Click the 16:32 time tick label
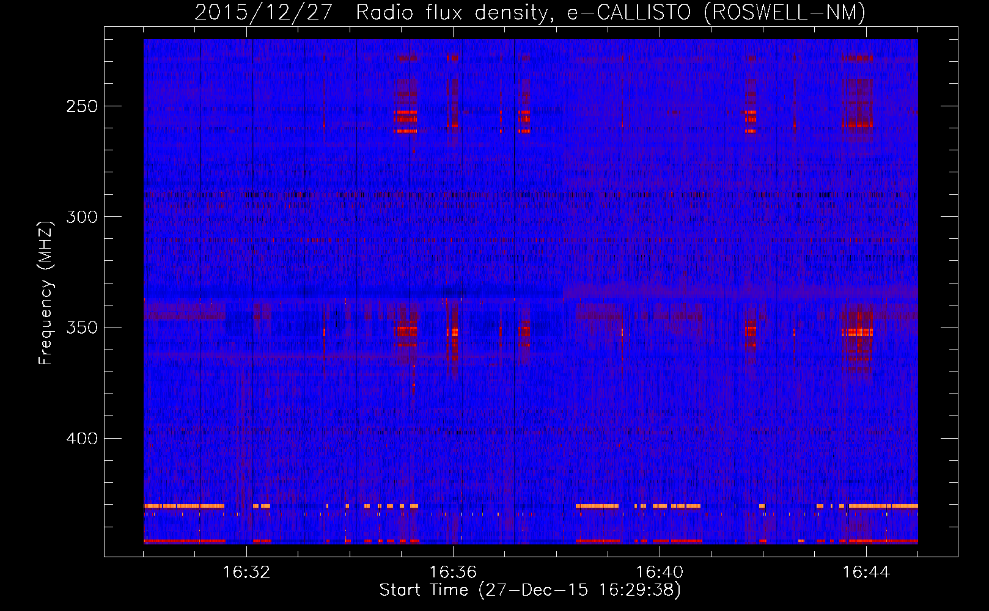The height and width of the screenshot is (611, 989). [246, 573]
